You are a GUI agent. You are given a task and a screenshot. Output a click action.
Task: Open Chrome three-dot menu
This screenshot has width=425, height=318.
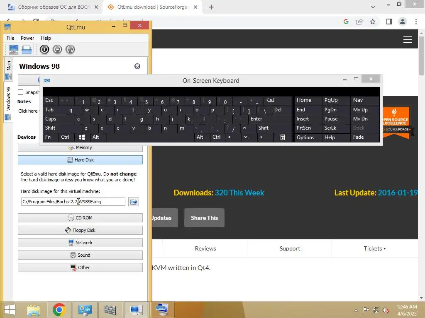pyautogui.click(x=416, y=22)
